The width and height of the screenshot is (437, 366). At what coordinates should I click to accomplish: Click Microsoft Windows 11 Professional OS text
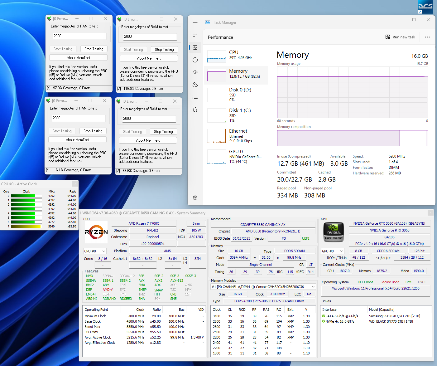pos(375,288)
